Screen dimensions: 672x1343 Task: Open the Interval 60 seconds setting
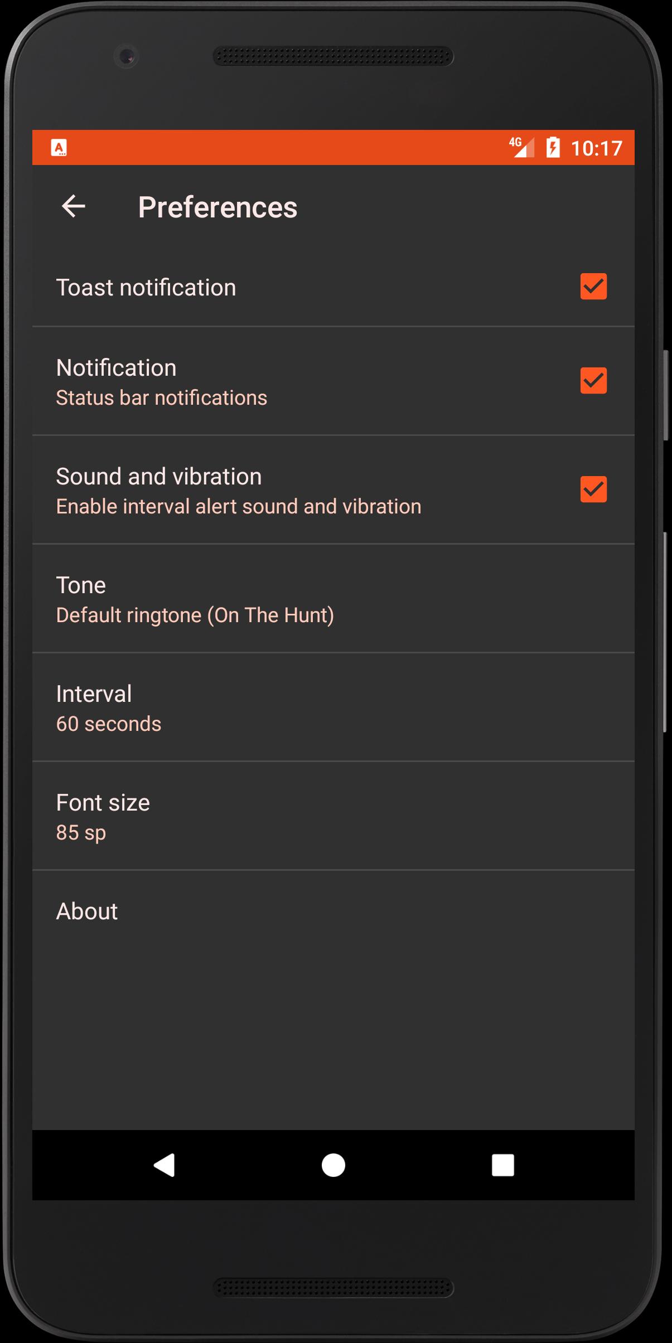point(333,707)
